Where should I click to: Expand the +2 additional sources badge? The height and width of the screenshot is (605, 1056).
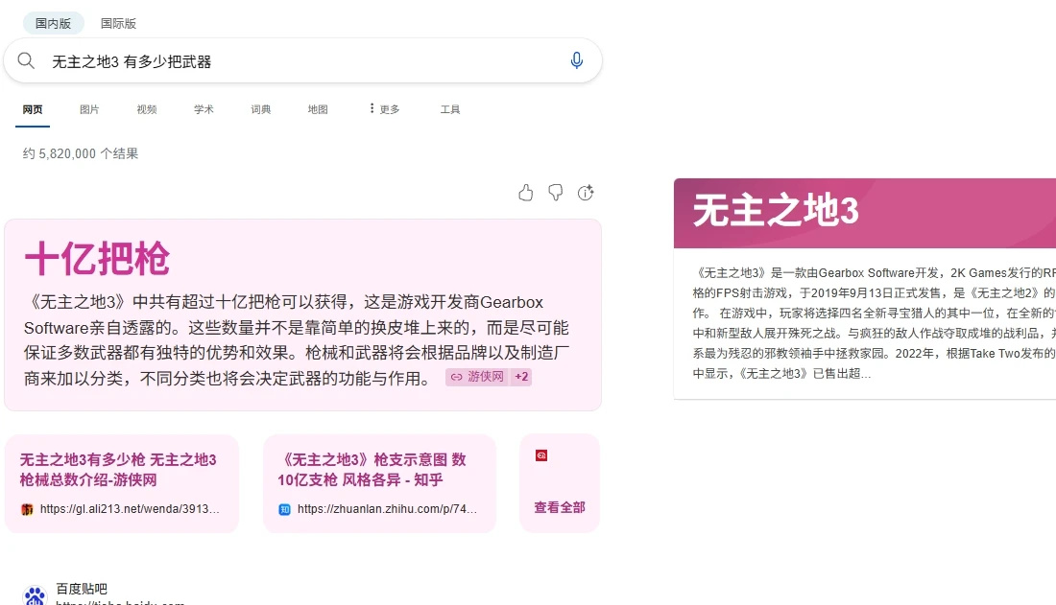521,377
